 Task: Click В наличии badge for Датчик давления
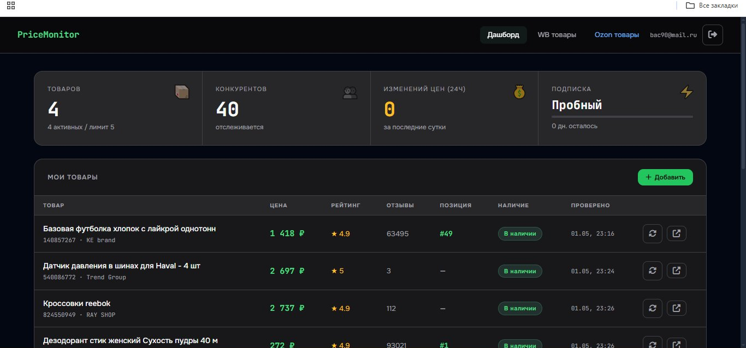[x=520, y=271]
